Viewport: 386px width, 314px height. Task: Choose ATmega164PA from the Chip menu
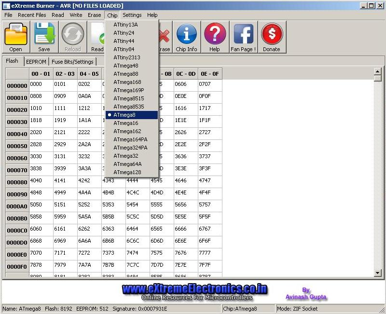tap(132, 139)
